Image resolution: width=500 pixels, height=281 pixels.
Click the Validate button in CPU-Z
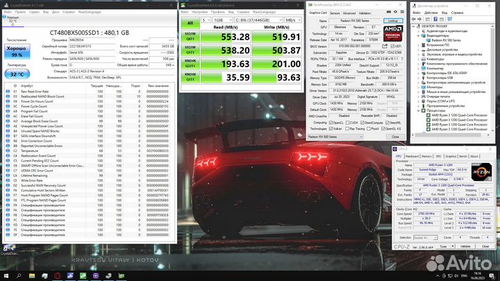point(465,246)
